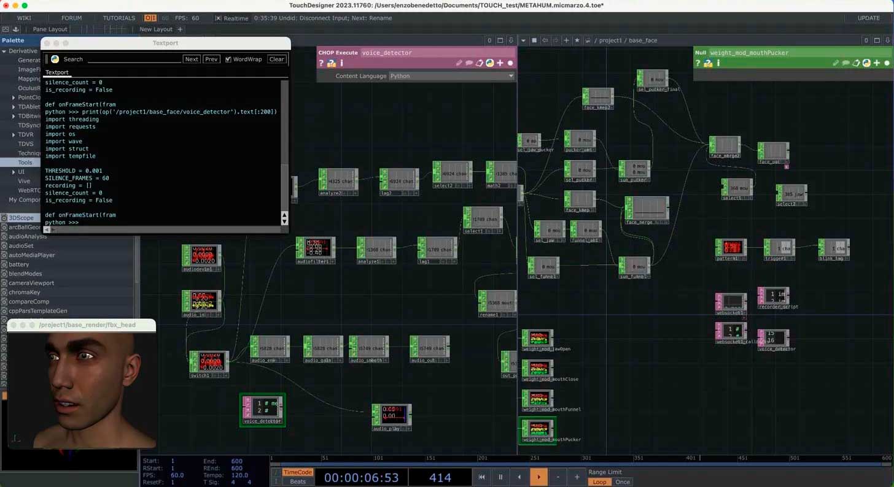
Task: Click plus icon in weight_mod_mouthPucker panel
Action: click(x=877, y=63)
